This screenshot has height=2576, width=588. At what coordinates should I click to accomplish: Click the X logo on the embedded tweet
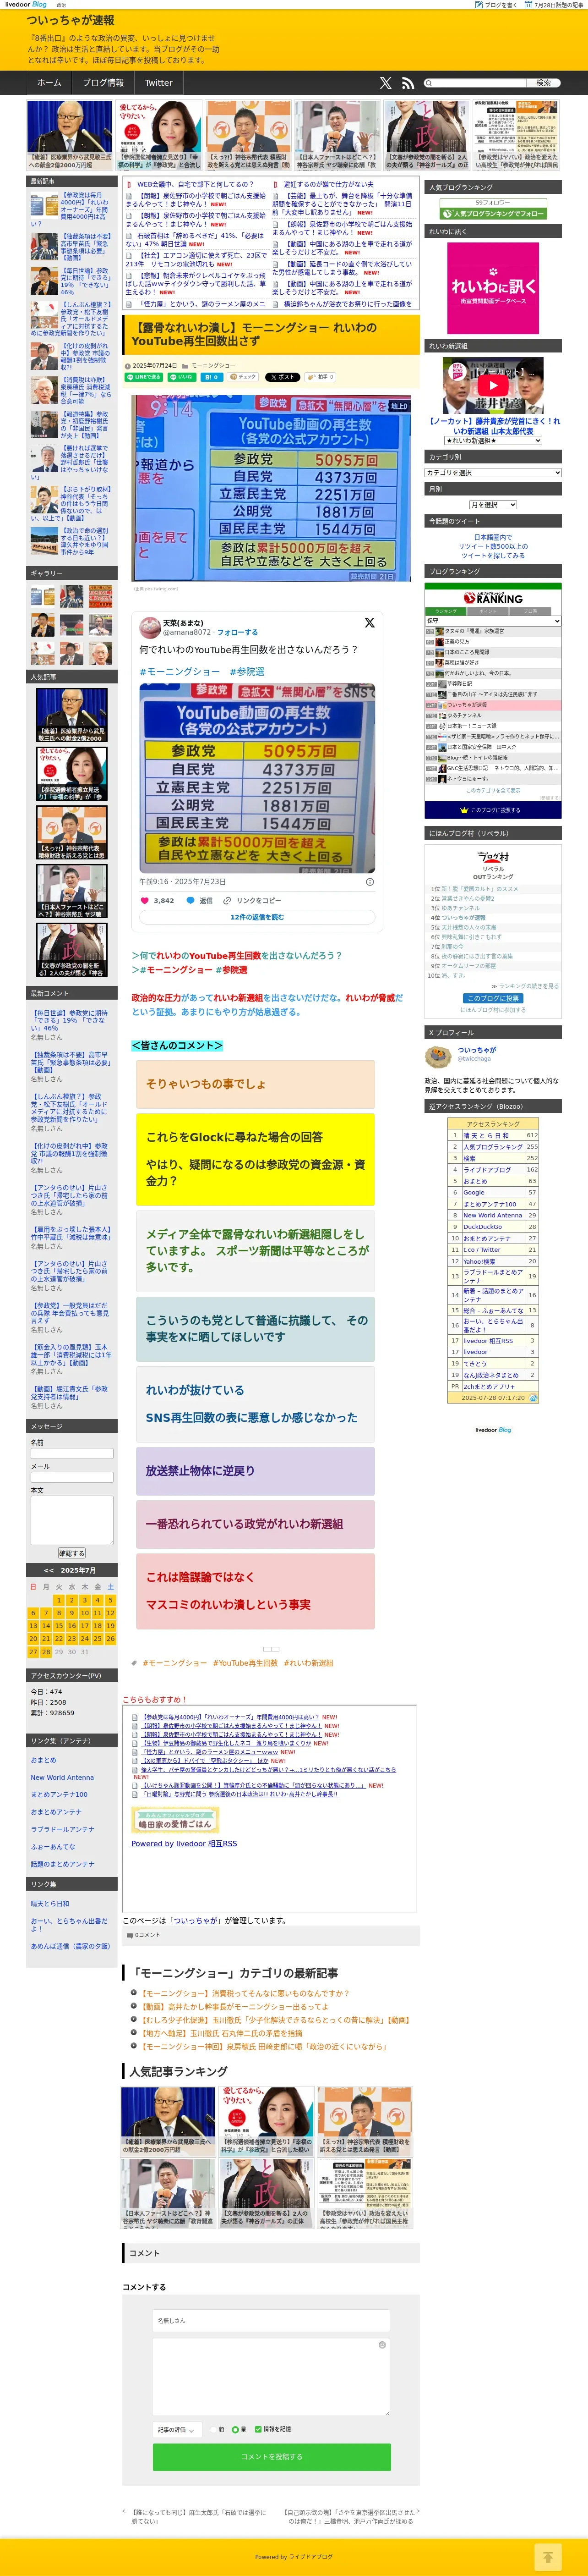pyautogui.click(x=370, y=622)
